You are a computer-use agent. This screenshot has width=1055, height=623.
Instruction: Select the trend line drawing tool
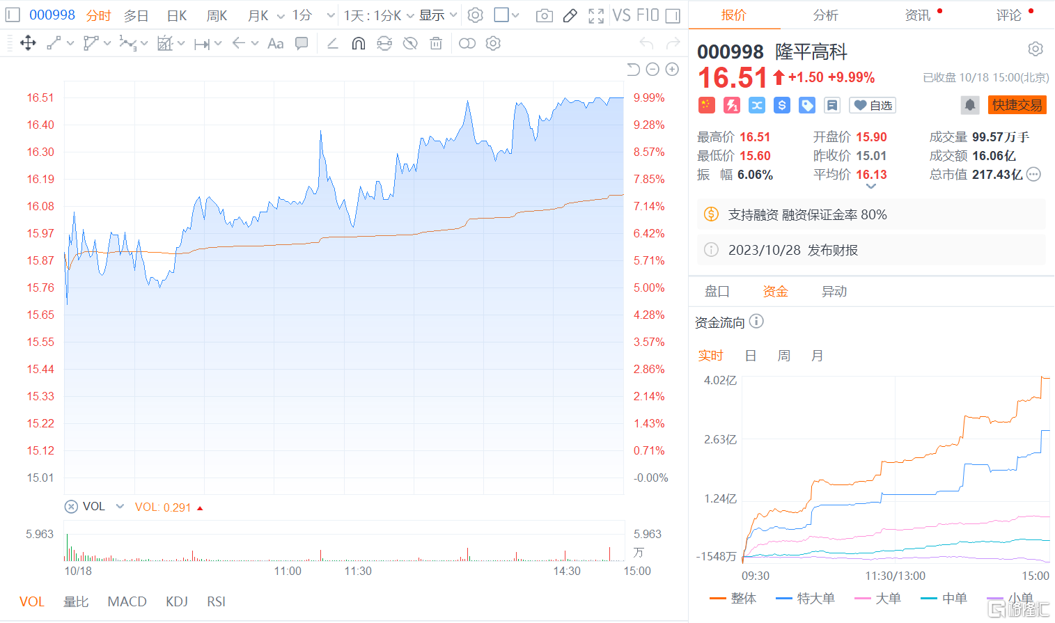coord(54,43)
